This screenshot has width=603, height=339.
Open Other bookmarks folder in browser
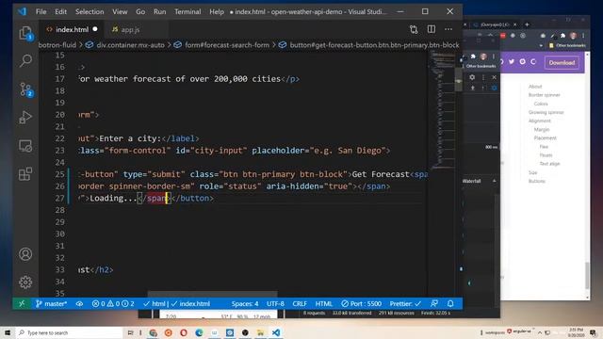(567, 45)
